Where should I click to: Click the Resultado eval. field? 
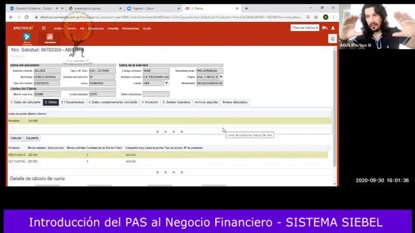click(209, 71)
